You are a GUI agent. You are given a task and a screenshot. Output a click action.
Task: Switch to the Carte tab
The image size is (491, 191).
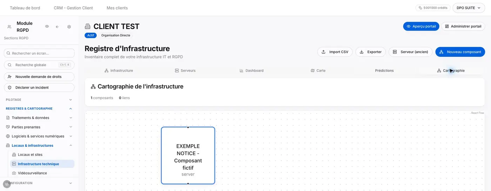coord(318,71)
